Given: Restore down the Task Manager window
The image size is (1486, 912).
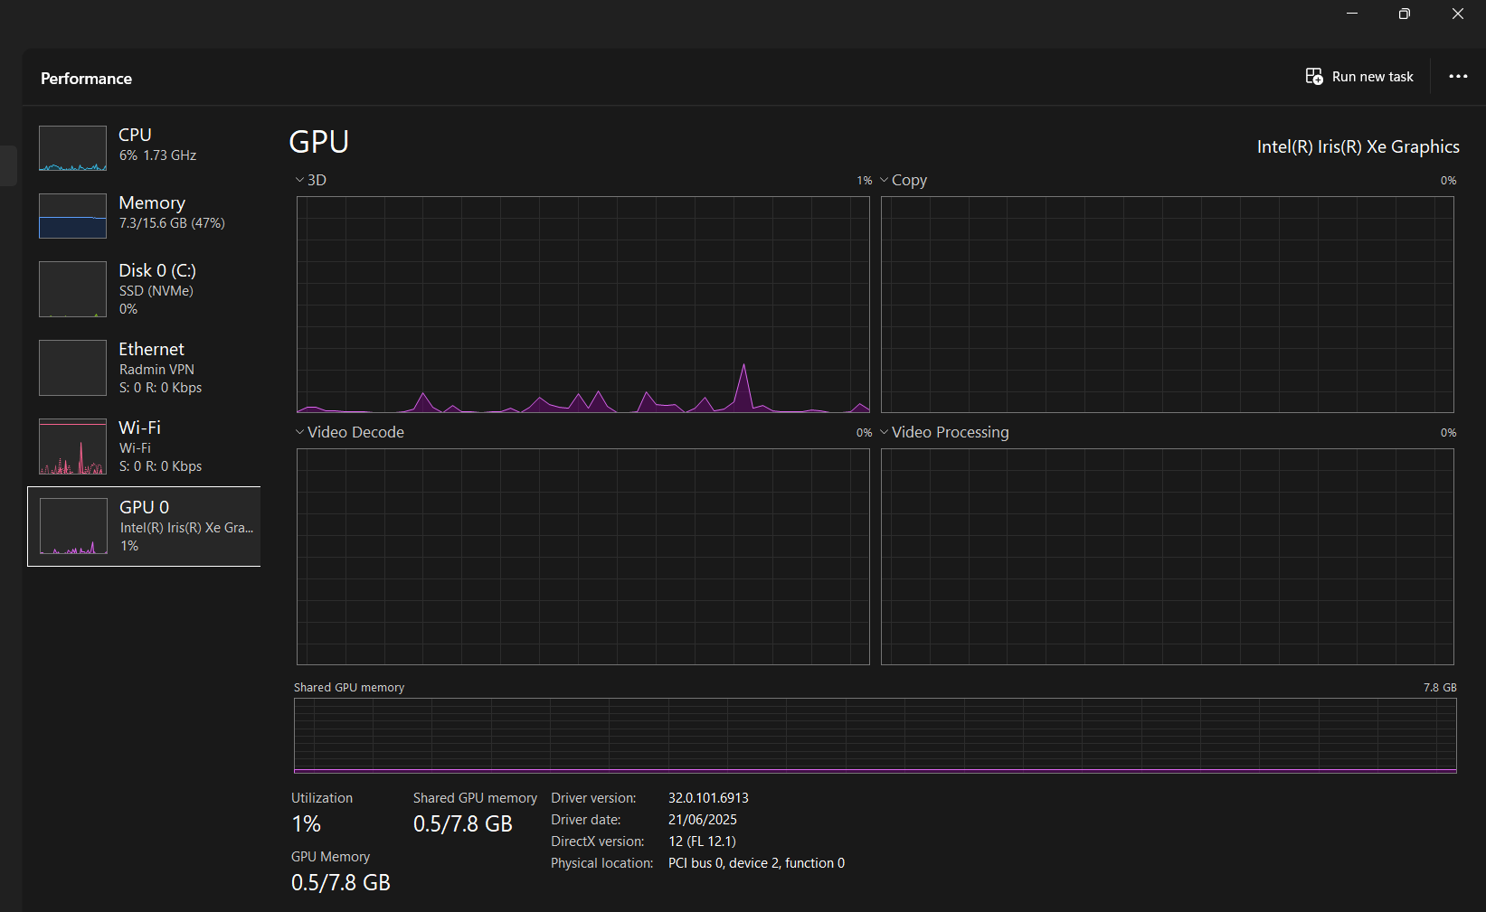Looking at the screenshot, I should (x=1404, y=14).
